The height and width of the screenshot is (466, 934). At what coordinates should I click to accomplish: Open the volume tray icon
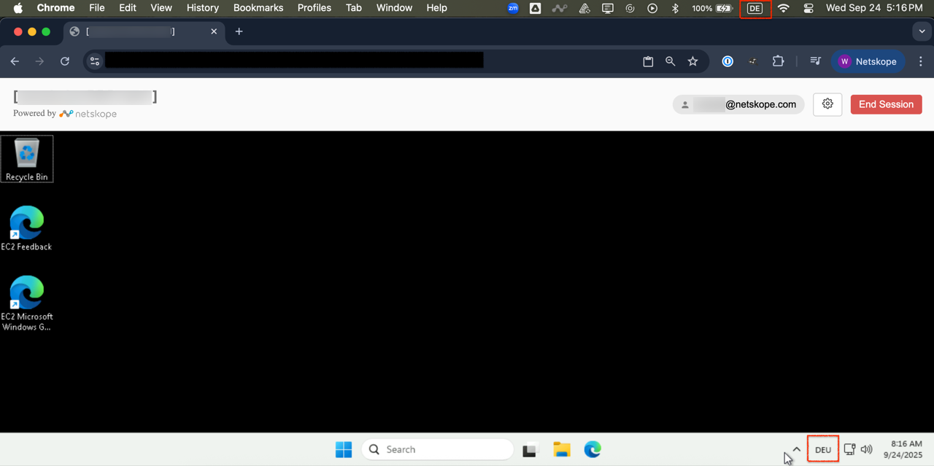click(x=867, y=449)
